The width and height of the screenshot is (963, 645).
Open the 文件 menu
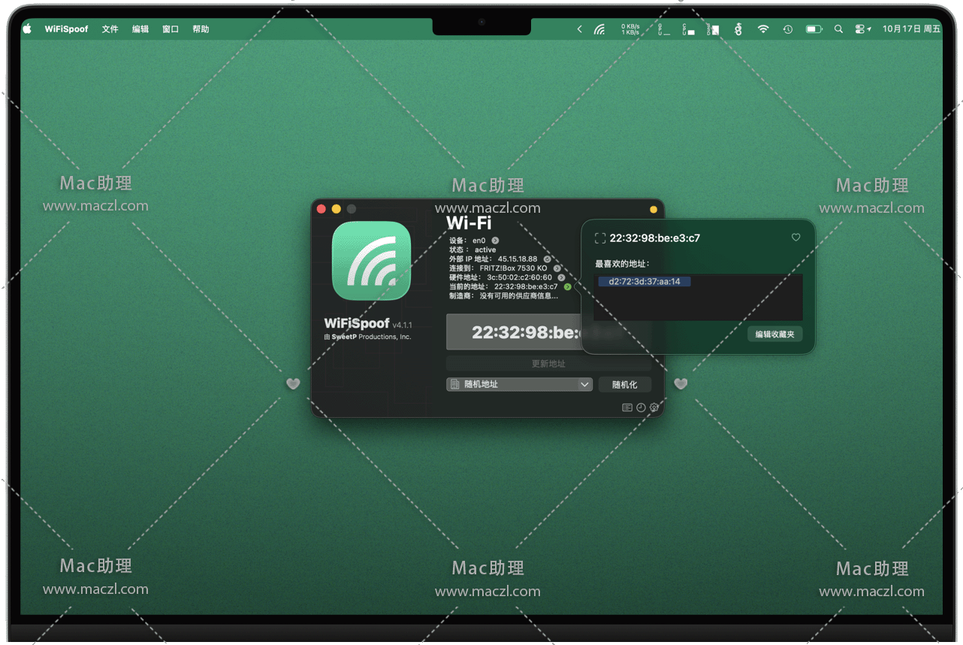[110, 29]
